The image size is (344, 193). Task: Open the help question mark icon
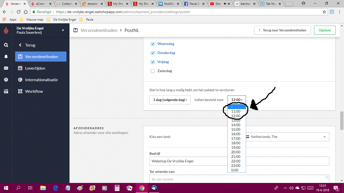pos(6,80)
